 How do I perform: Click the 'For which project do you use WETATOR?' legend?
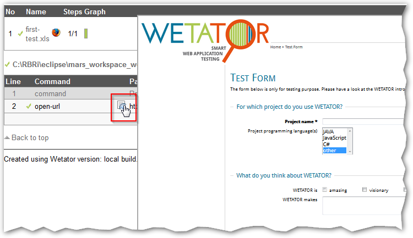(290, 107)
